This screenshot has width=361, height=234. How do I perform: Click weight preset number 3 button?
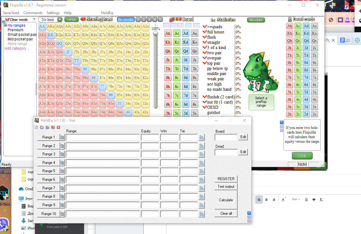tap(149, 19)
